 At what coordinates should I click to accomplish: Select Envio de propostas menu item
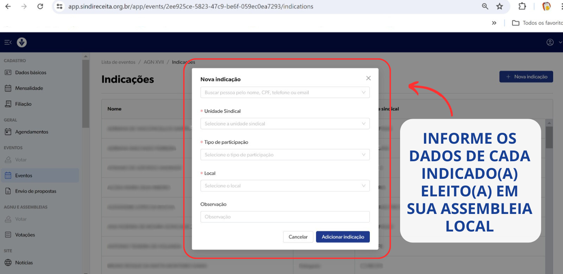tap(36, 191)
